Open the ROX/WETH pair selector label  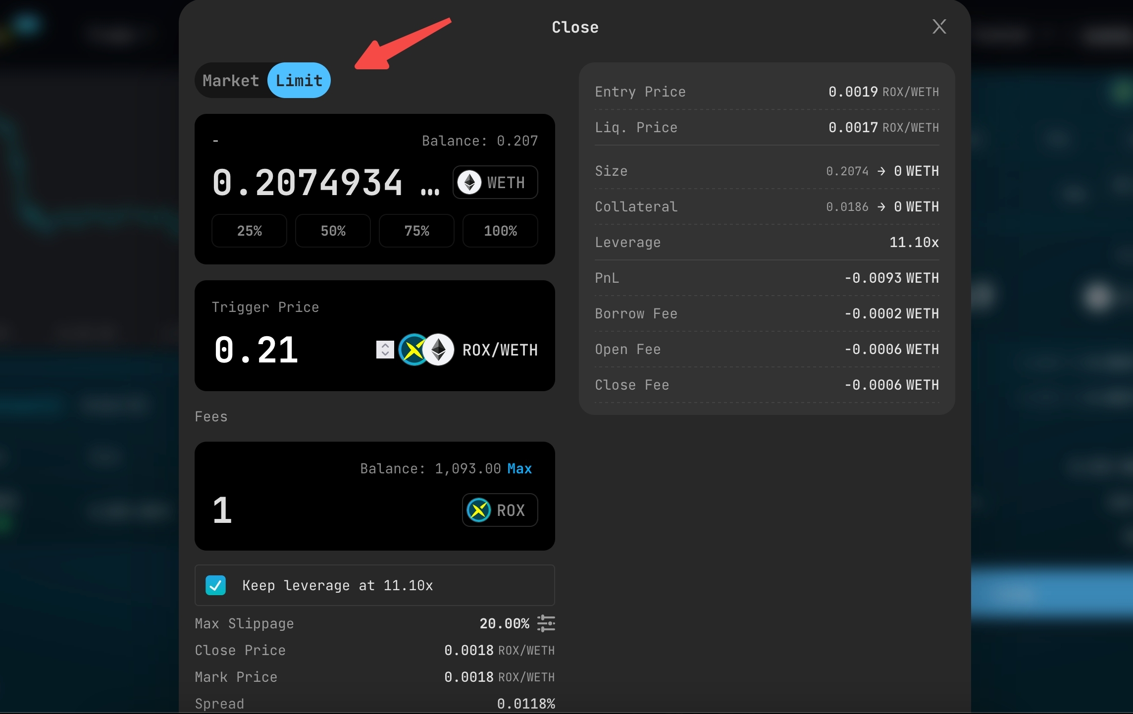500,350
